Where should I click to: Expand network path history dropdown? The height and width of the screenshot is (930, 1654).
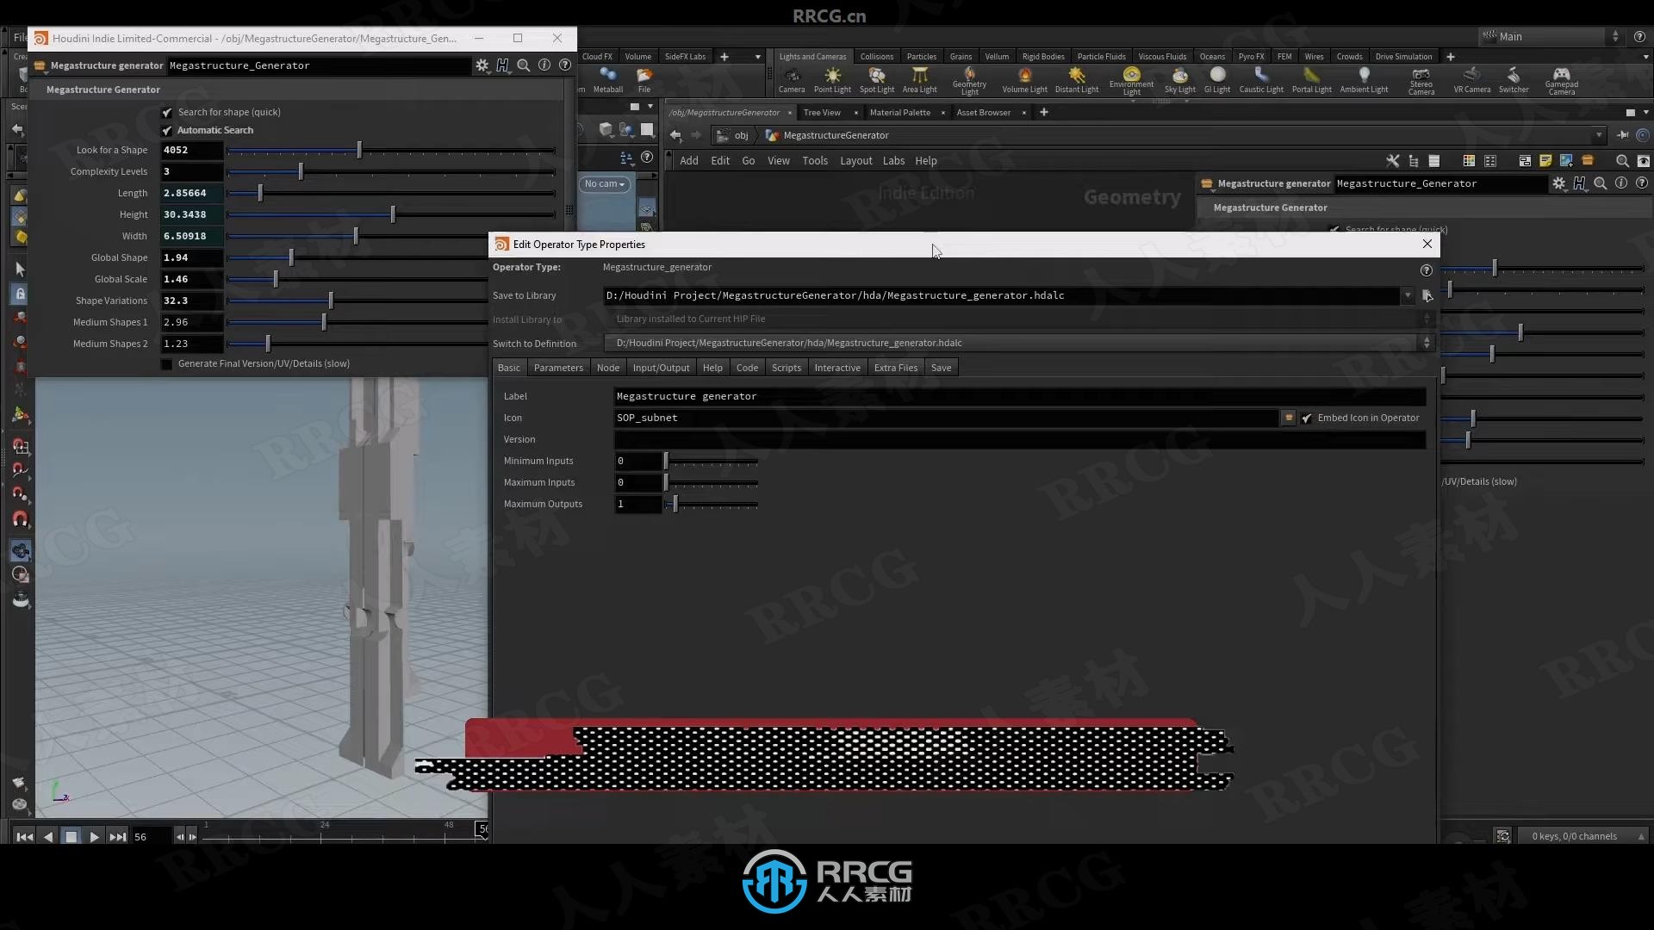[1599, 135]
